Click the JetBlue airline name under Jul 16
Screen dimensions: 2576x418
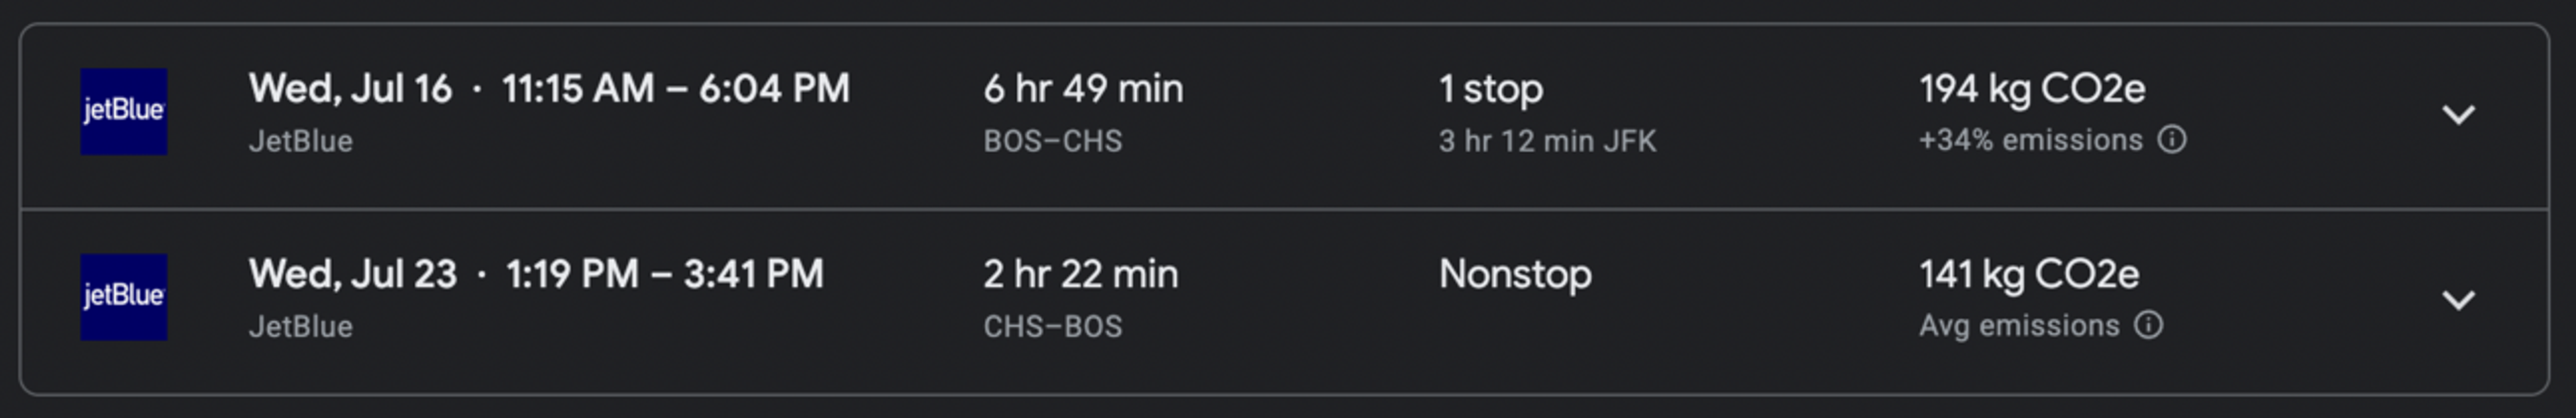pos(301,141)
